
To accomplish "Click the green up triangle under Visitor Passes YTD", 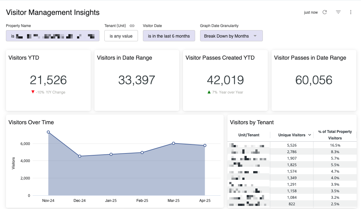I will (209, 92).
